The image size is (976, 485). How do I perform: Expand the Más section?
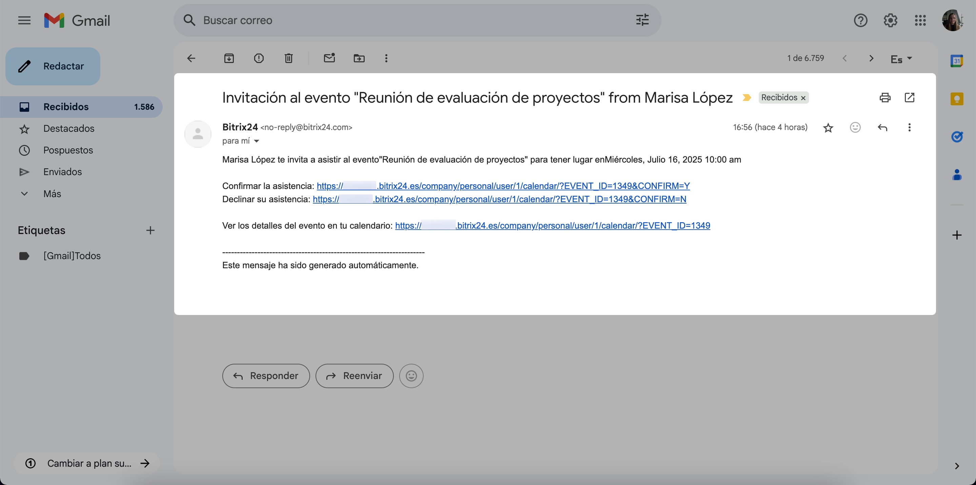(81, 194)
